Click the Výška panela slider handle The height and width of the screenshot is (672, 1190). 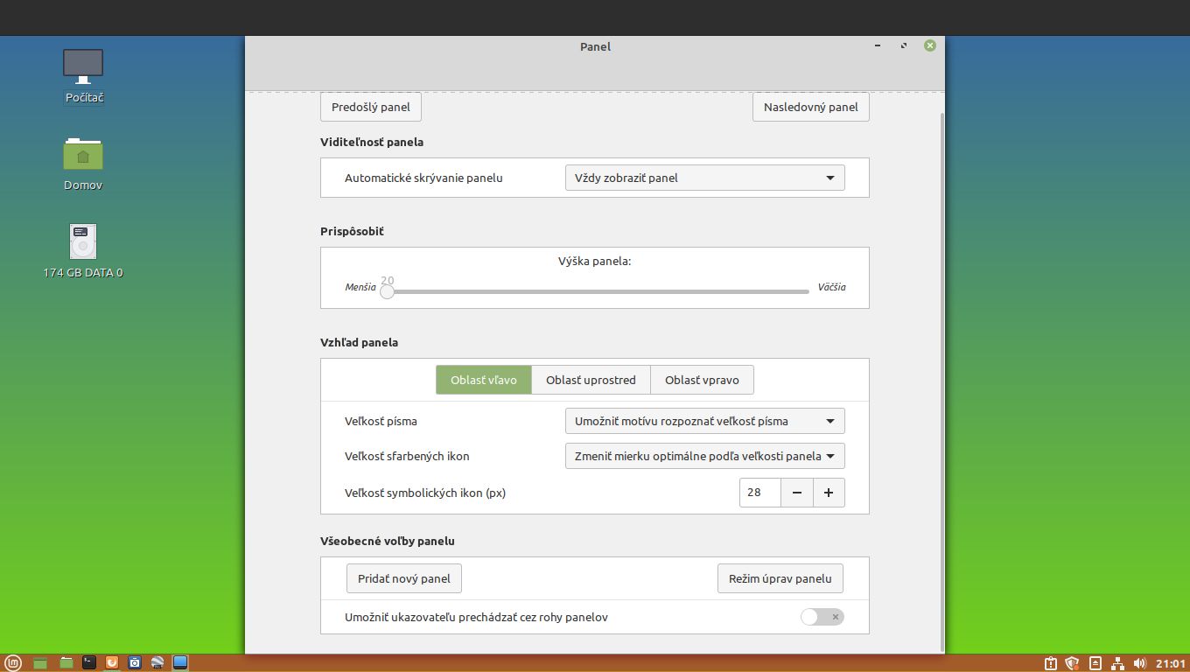click(x=387, y=291)
